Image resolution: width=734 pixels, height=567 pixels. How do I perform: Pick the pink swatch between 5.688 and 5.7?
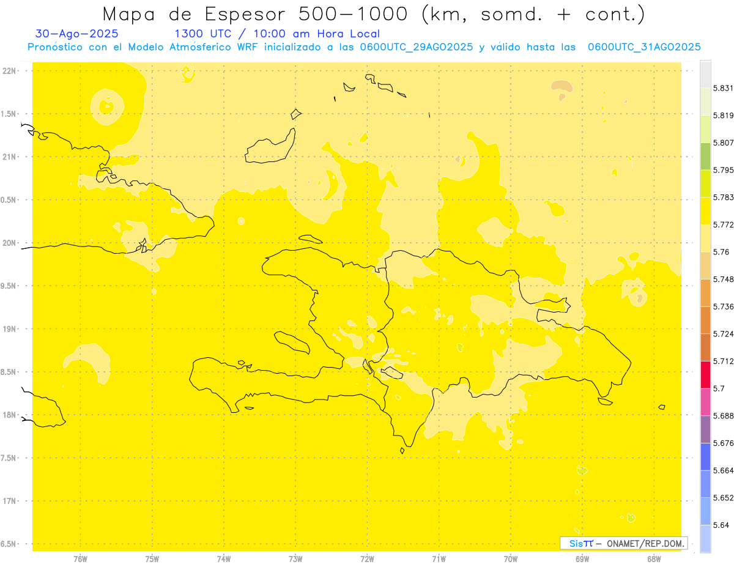tap(705, 402)
